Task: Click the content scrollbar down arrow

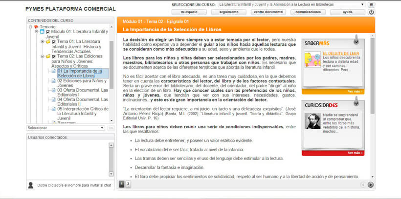Action: tap(372, 177)
